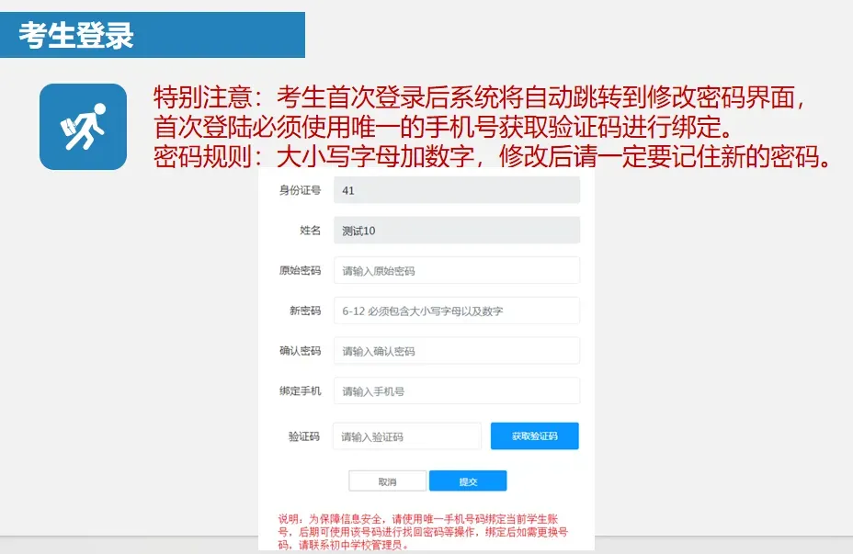This screenshot has width=853, height=554.
Task: Select the 身份证号 field showing 41
Action: pyautogui.click(x=457, y=189)
